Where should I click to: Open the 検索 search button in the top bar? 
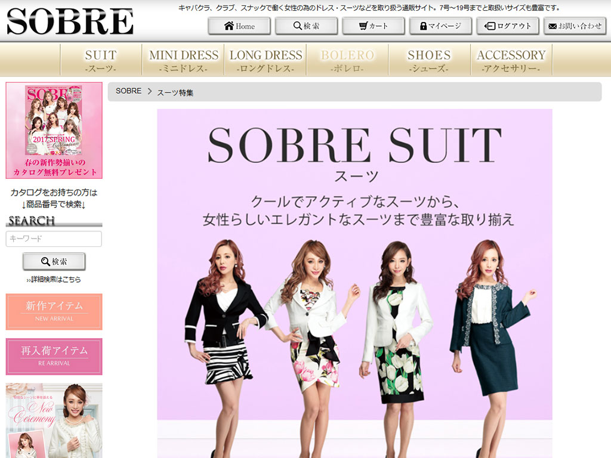tap(306, 26)
